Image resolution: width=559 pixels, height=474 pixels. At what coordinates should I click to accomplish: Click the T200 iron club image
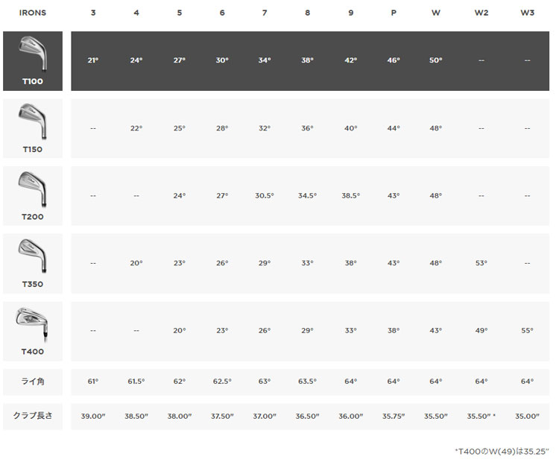[x=34, y=187]
